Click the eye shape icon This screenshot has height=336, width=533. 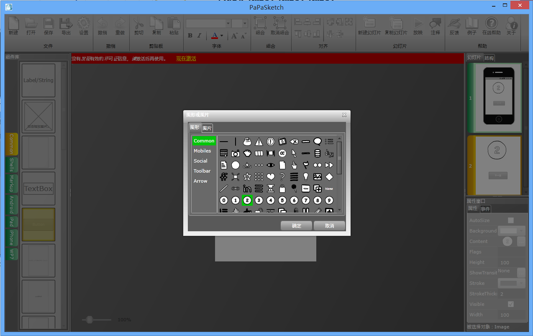(271, 165)
